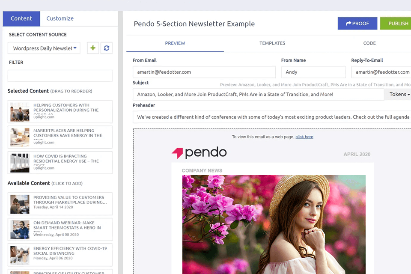Click the company news photo of woman

[x=274, y=224]
